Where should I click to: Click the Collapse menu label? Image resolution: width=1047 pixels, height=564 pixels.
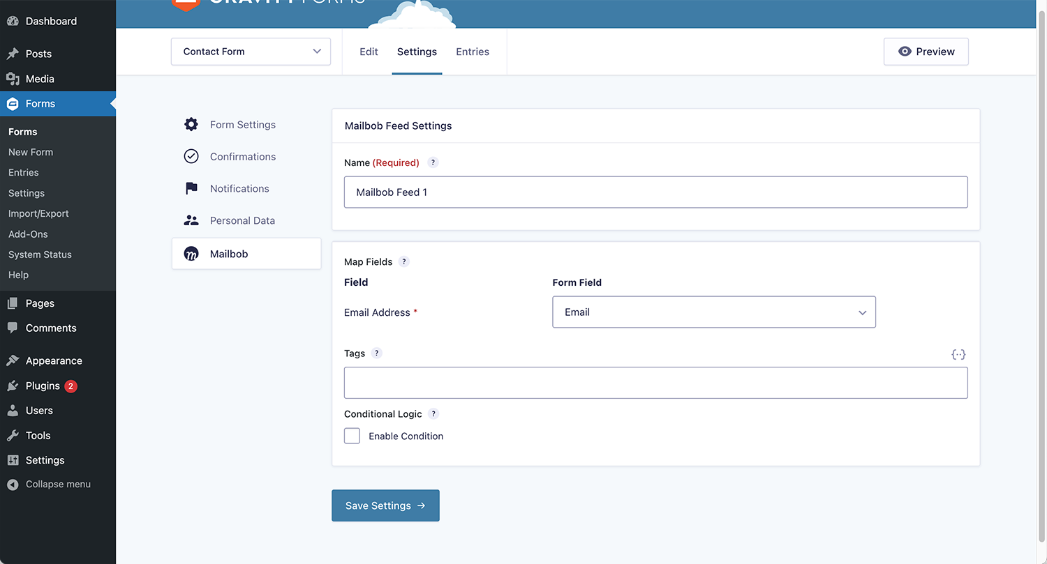click(x=58, y=485)
